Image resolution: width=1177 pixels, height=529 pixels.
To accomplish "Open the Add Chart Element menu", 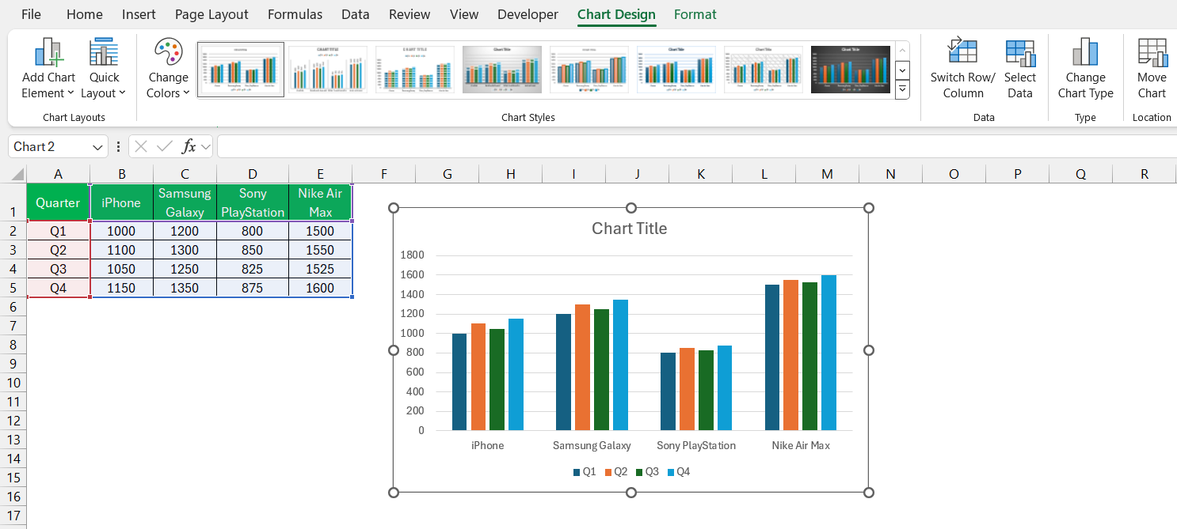I will (x=48, y=69).
